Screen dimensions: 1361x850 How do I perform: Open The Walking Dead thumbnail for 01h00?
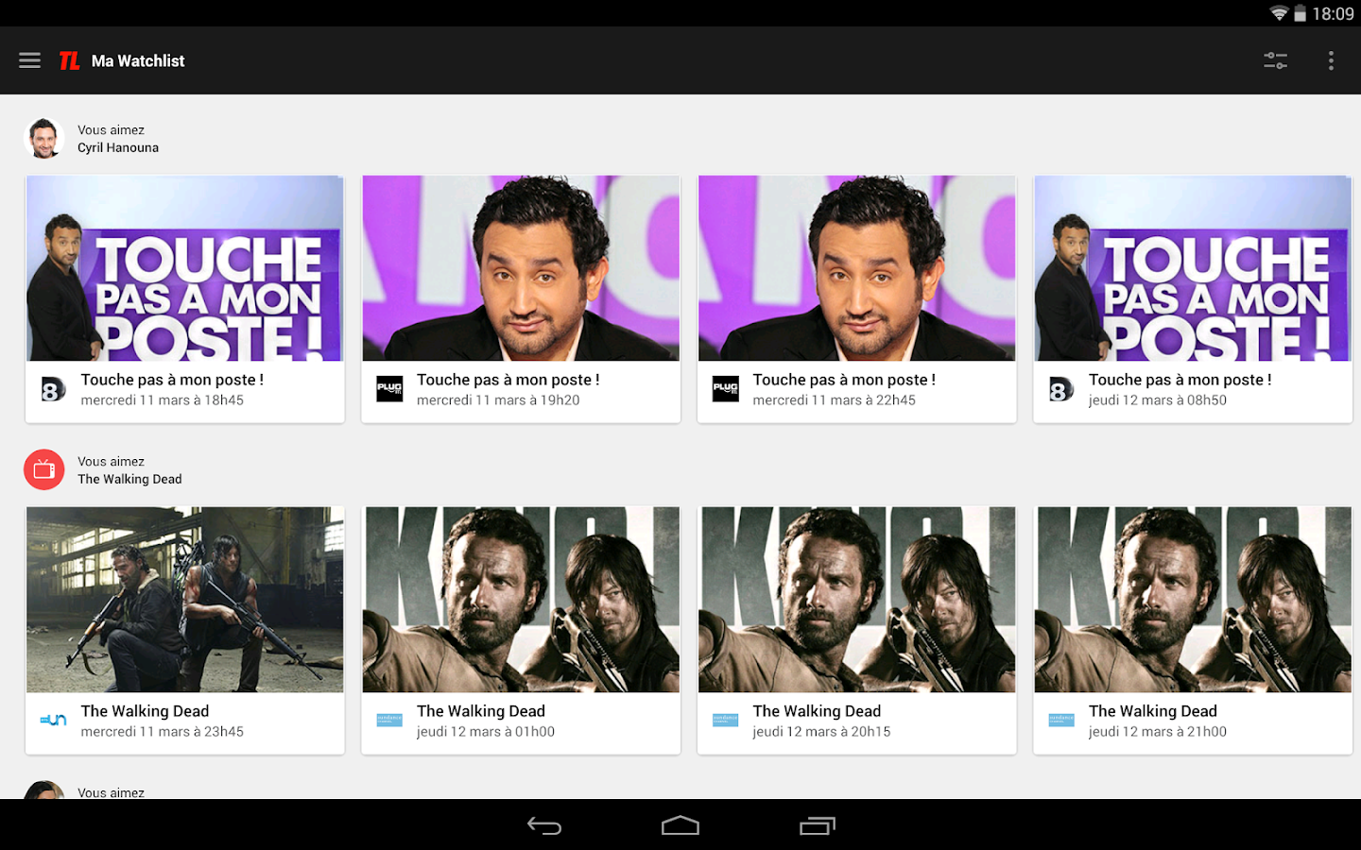pyautogui.click(x=521, y=600)
